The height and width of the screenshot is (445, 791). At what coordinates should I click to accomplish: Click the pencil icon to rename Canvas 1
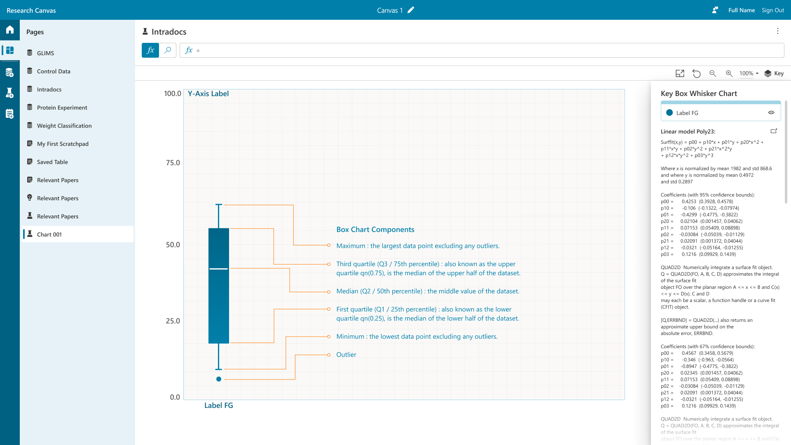(x=411, y=10)
